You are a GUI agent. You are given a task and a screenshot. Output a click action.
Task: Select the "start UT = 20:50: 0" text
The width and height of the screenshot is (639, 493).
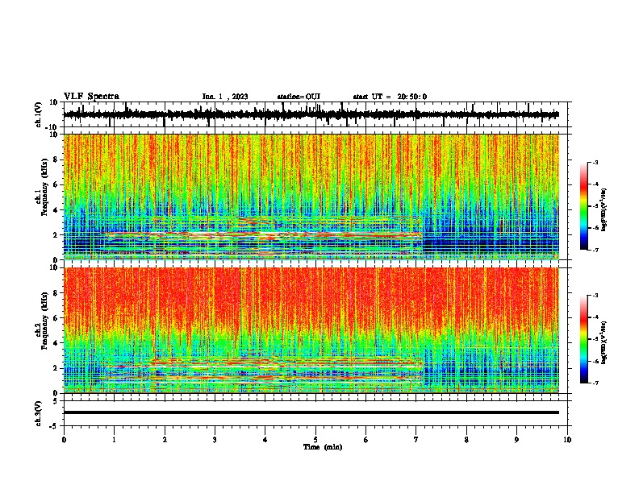(x=390, y=97)
